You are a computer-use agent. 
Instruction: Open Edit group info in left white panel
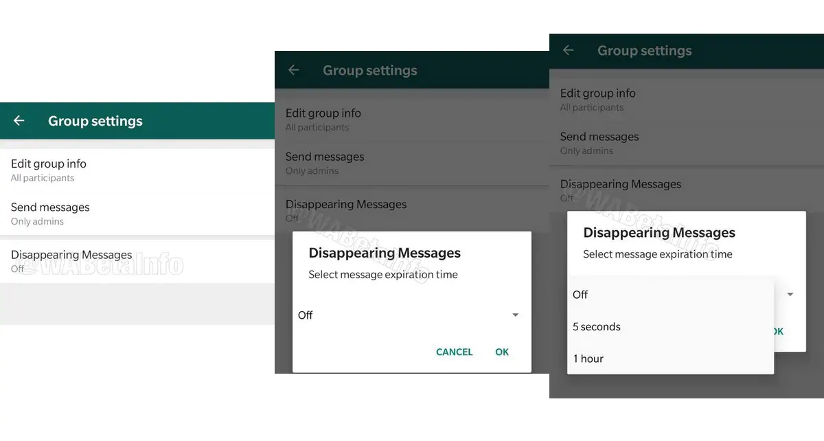pyautogui.click(x=49, y=170)
